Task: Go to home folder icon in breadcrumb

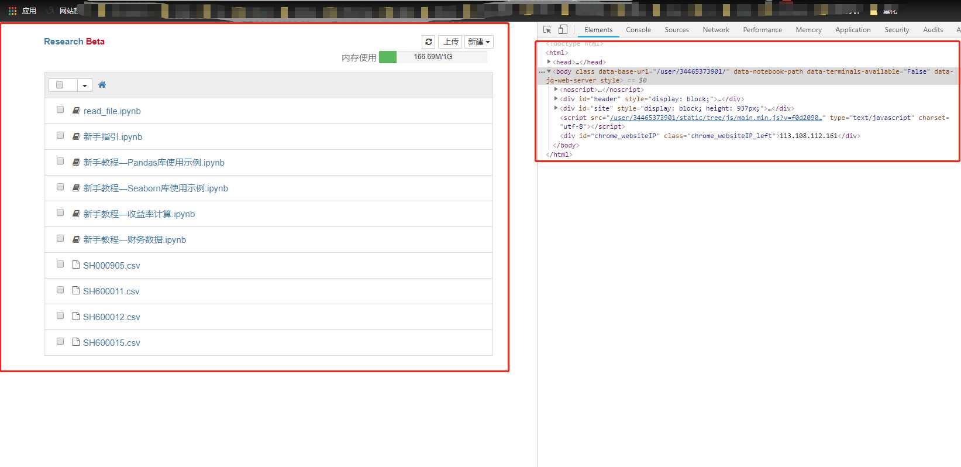Action: pyautogui.click(x=102, y=85)
